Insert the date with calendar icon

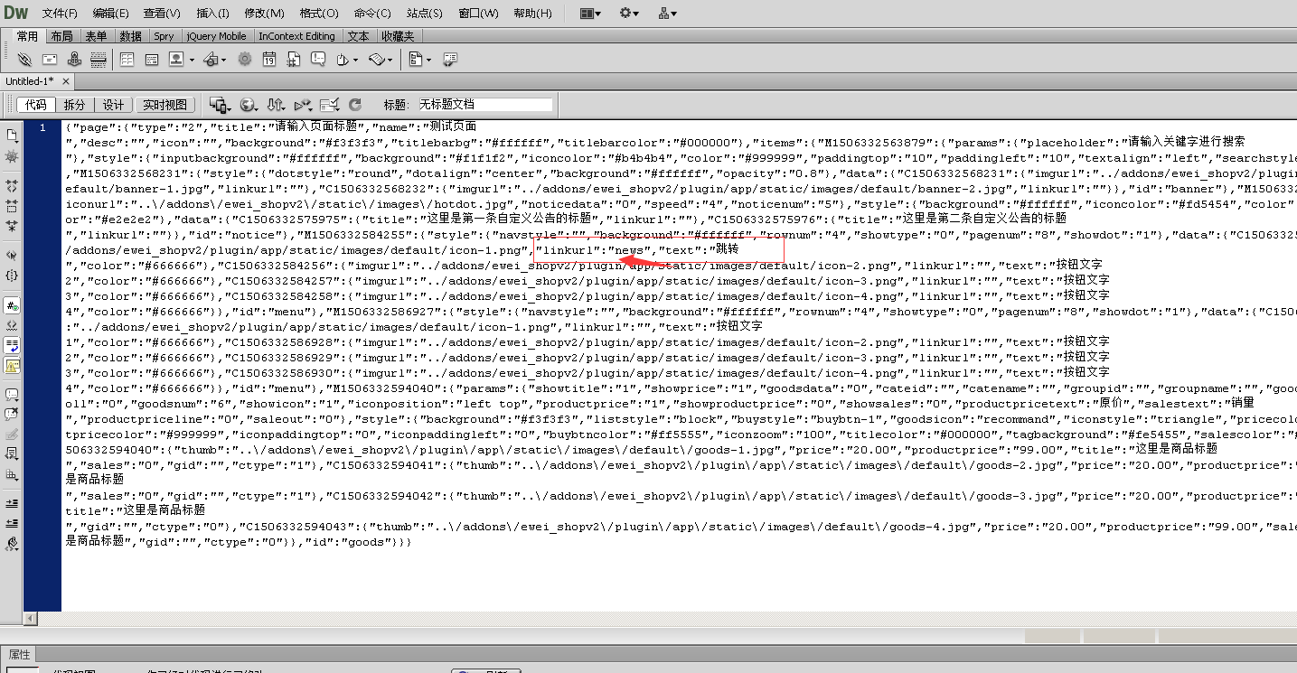pyautogui.click(x=269, y=60)
